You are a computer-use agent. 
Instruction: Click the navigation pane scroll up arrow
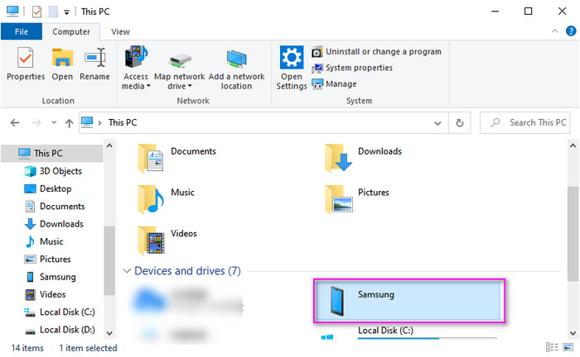click(x=109, y=145)
